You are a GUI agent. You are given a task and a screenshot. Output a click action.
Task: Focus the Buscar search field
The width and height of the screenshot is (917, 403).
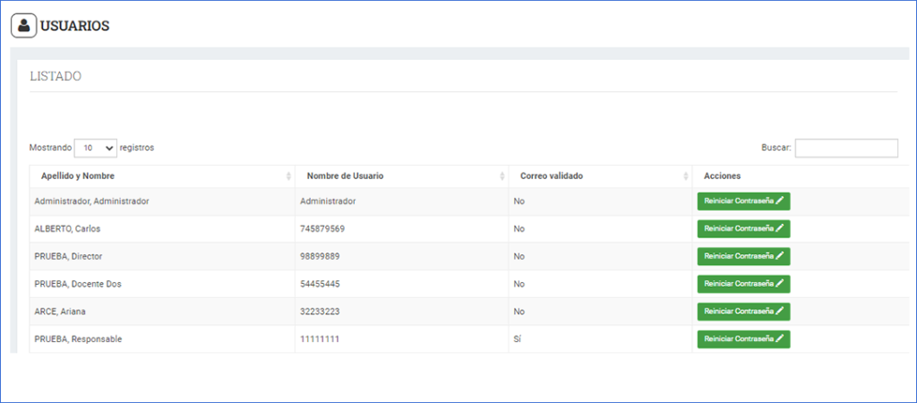pyautogui.click(x=845, y=148)
